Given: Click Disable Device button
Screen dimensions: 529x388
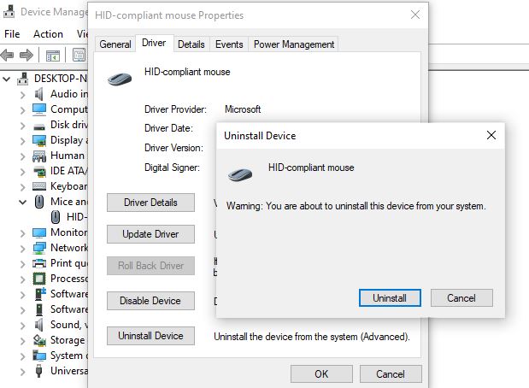Looking at the screenshot, I should (150, 301).
